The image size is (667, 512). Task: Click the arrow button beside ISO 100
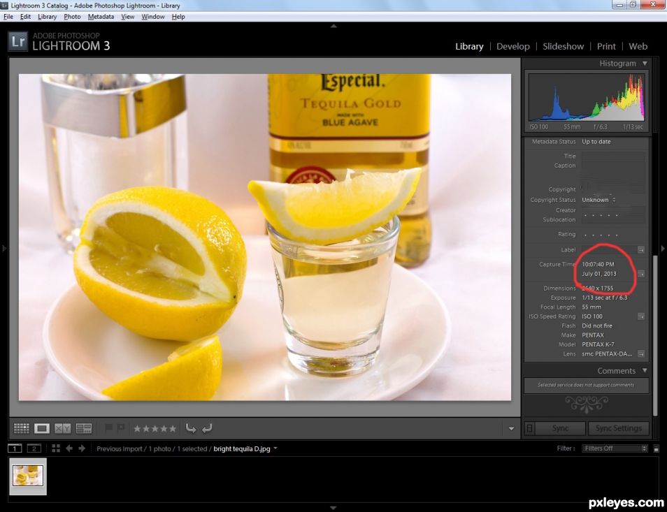coord(641,316)
